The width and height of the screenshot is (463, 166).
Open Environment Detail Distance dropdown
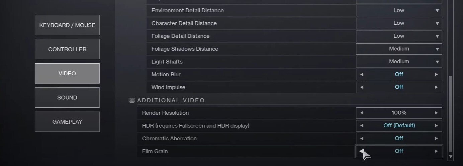click(399, 11)
